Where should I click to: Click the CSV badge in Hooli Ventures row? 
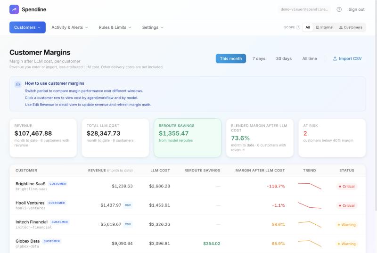(128, 205)
